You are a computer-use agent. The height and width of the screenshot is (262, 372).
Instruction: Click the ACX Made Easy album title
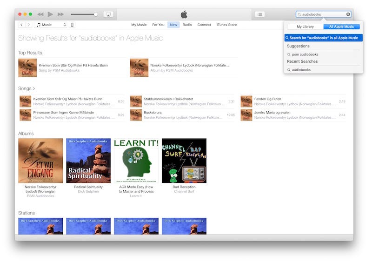[136, 189]
